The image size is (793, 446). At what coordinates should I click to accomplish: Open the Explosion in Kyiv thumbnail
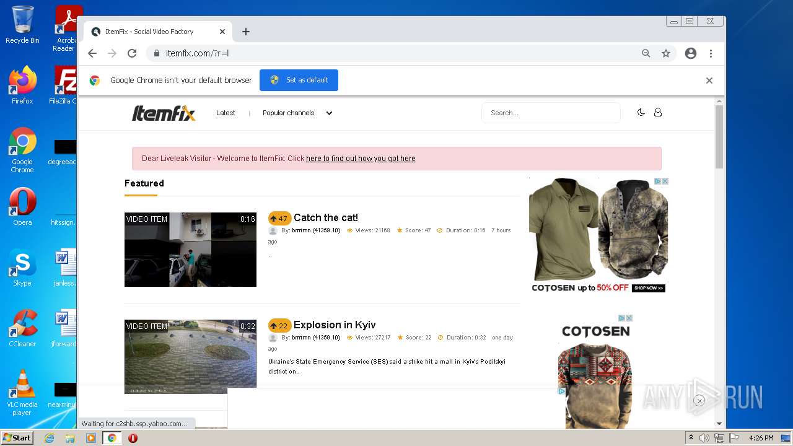pyautogui.click(x=190, y=357)
